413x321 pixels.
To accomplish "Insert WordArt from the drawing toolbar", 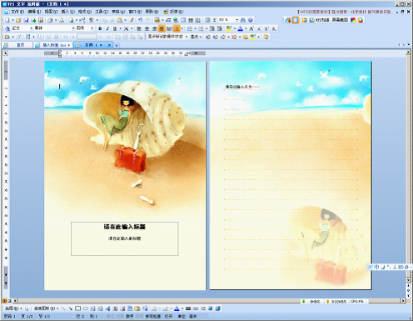I will pos(107,308).
